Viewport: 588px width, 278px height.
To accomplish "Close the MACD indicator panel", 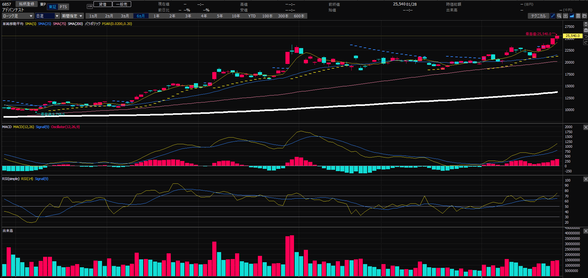I will point(585,127).
